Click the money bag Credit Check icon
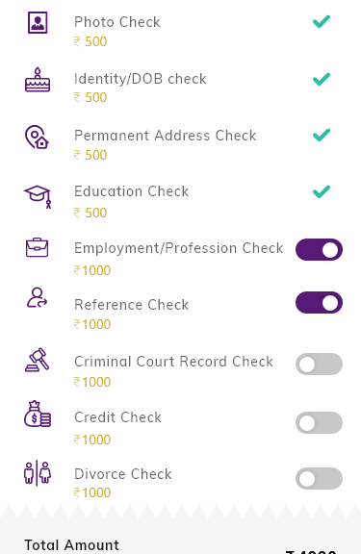The height and width of the screenshot is (554, 361). coord(38,414)
